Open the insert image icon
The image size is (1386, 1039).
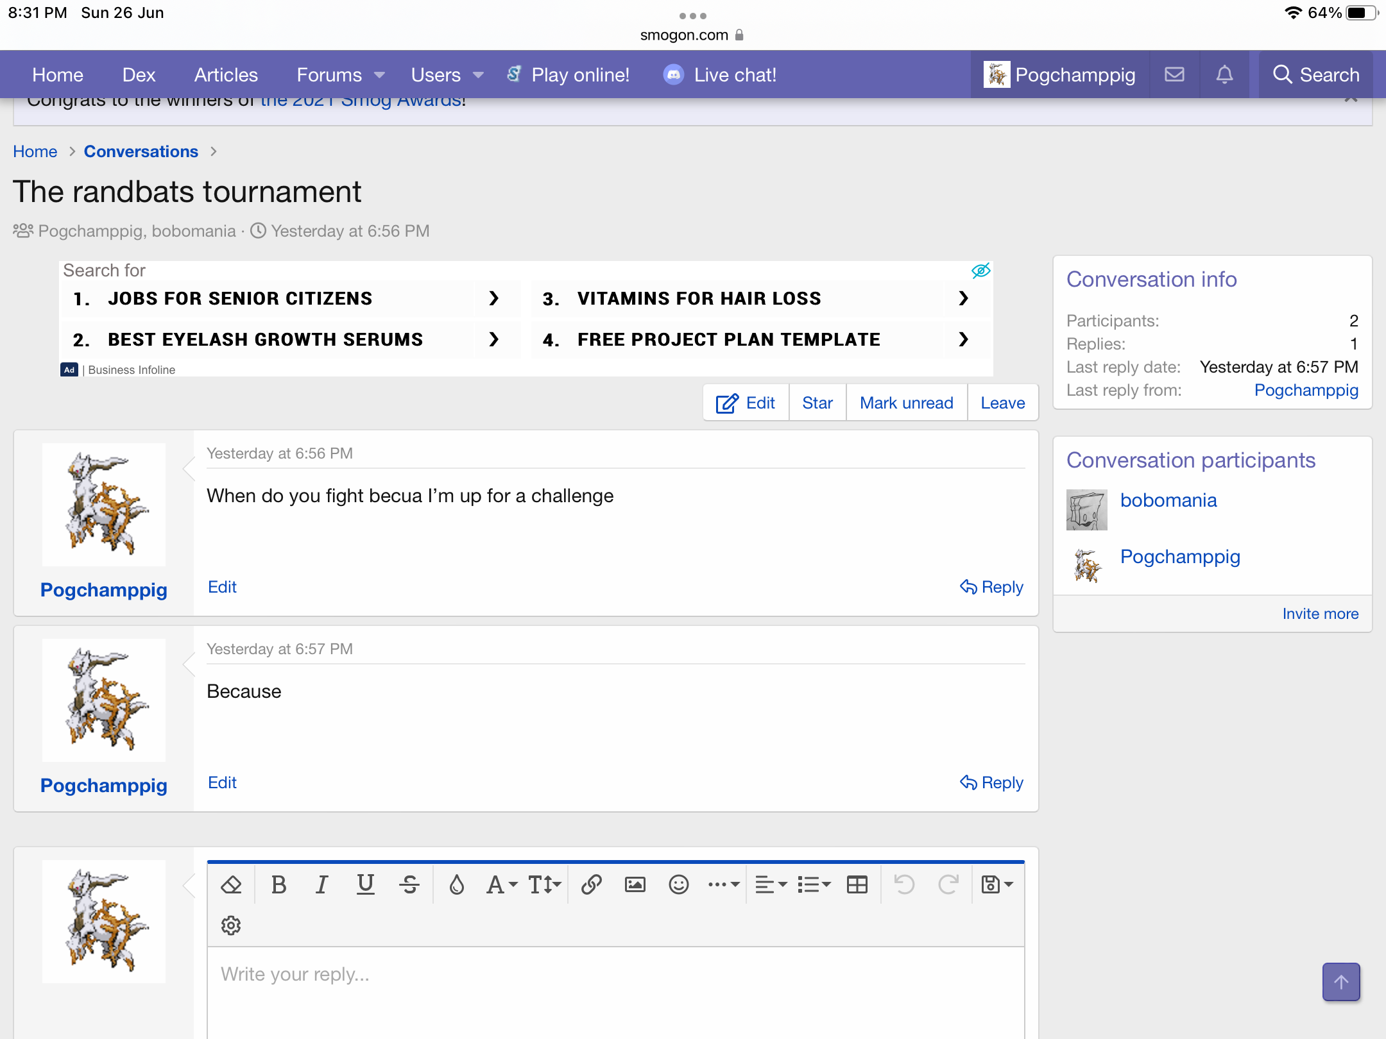click(635, 885)
